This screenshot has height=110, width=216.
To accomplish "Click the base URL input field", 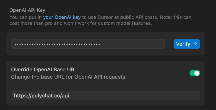I will tap(105, 95).
